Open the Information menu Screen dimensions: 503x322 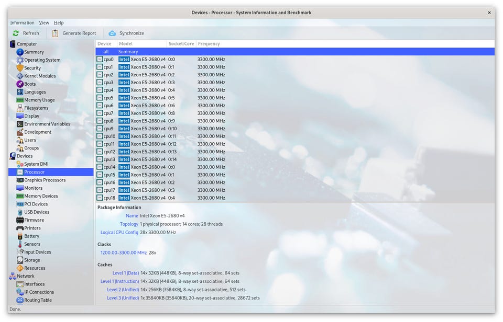pos(22,23)
